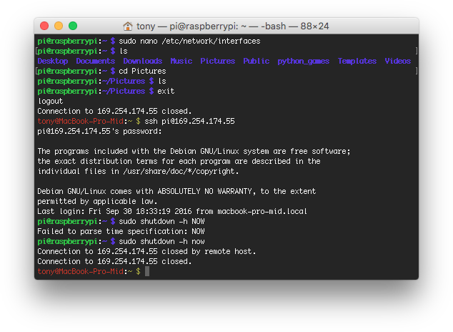Viewport: 453px width, 332px height.
Task: Click the terminal cursor block at last prompt
Action: click(x=147, y=272)
